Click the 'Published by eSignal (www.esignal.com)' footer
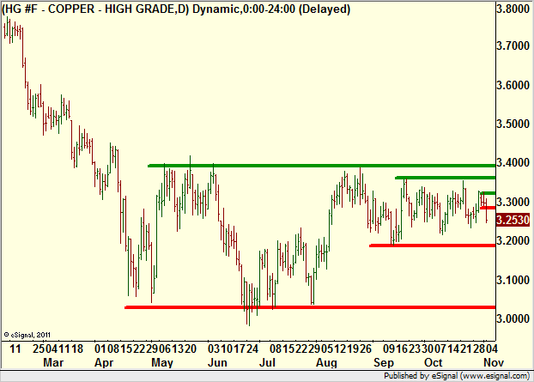The width and height of the screenshot is (534, 382). [x=457, y=376]
